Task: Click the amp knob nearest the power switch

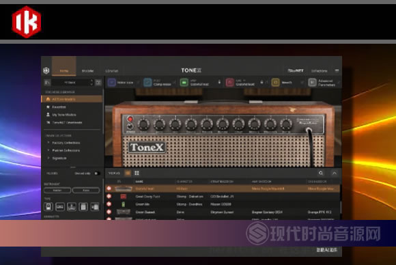Action: (x=143, y=124)
